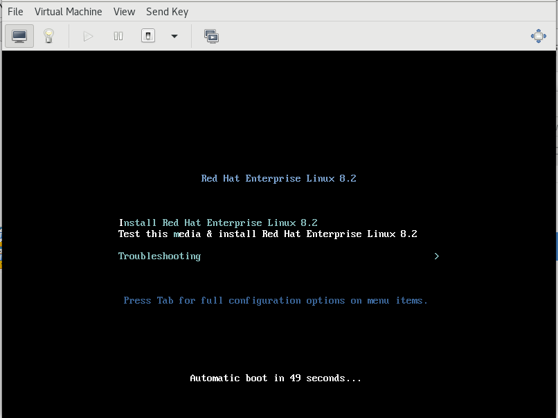Open virtual hardware details lightbulb

48,36
